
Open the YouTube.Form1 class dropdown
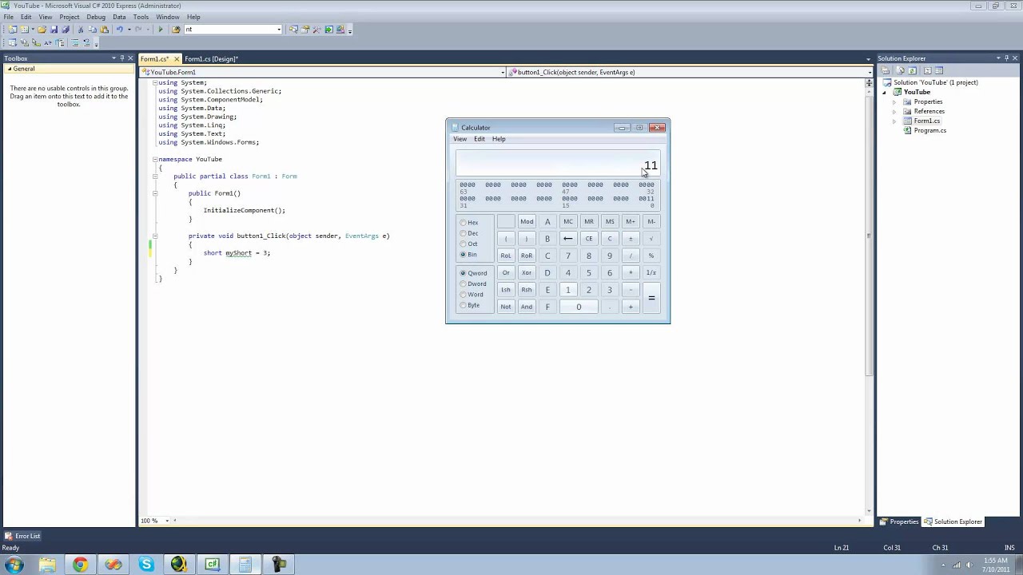pos(503,73)
